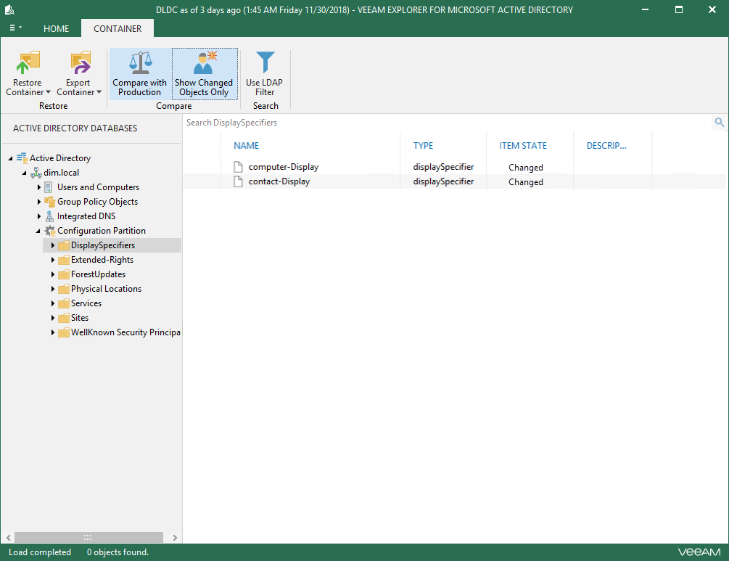Image resolution: width=729 pixels, height=561 pixels.
Task: Click the Veeam Explorer title bar icon
Action: pos(9,9)
